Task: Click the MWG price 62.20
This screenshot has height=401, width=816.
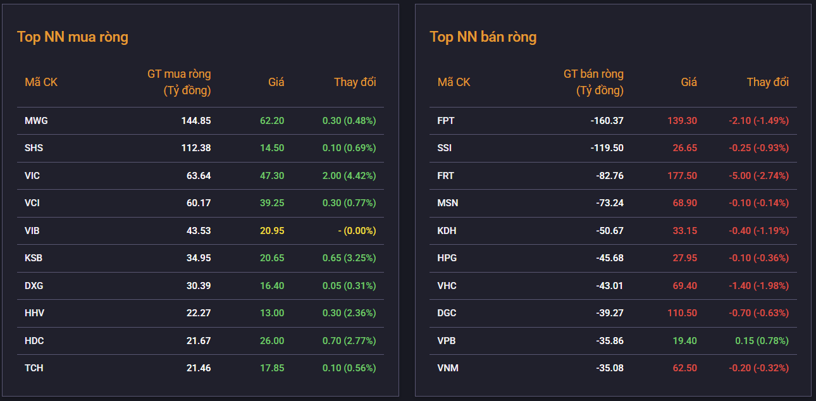Action: click(x=272, y=121)
